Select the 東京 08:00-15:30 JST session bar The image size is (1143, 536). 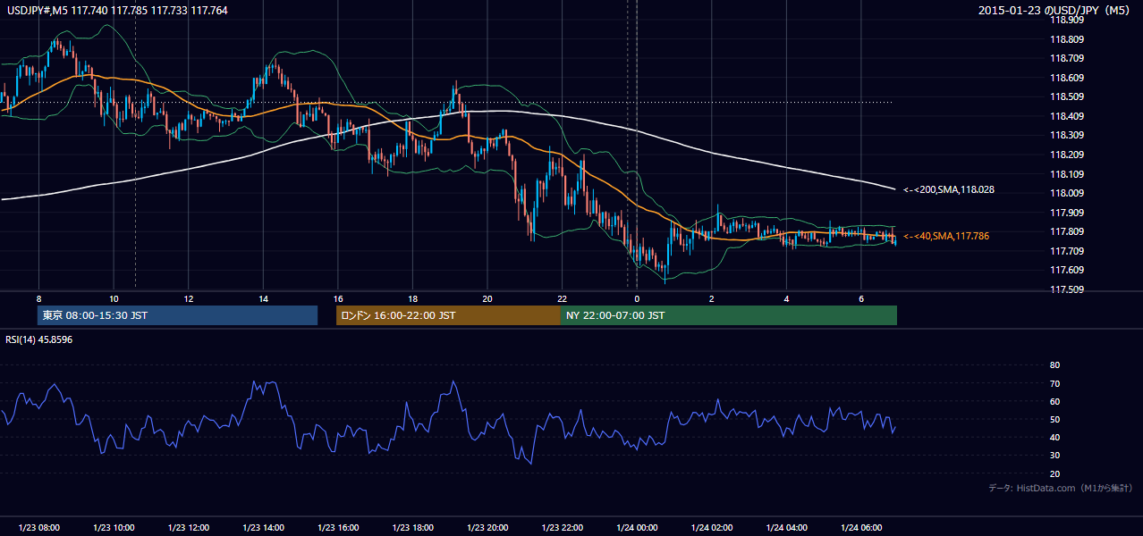click(x=178, y=315)
